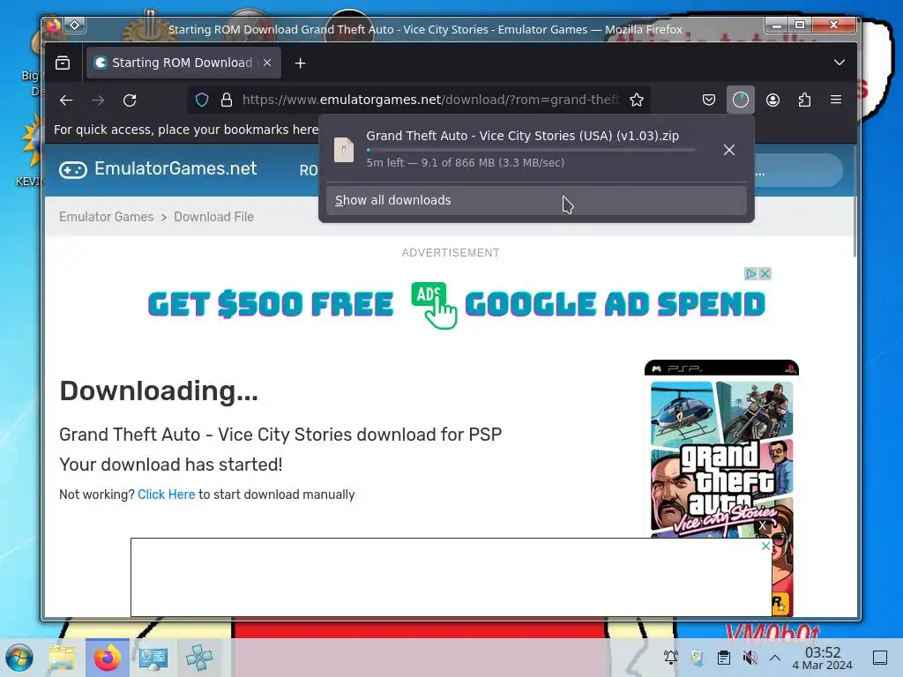
Task: Close the bottom overlay ad
Action: (765, 546)
